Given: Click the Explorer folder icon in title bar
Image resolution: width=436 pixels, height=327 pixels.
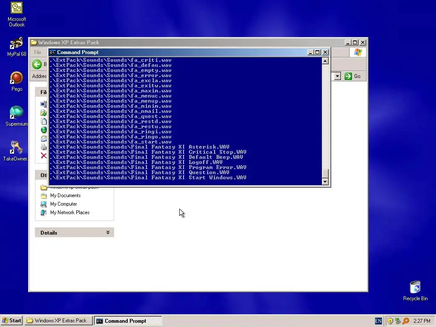Looking at the screenshot, I should click(34, 42).
